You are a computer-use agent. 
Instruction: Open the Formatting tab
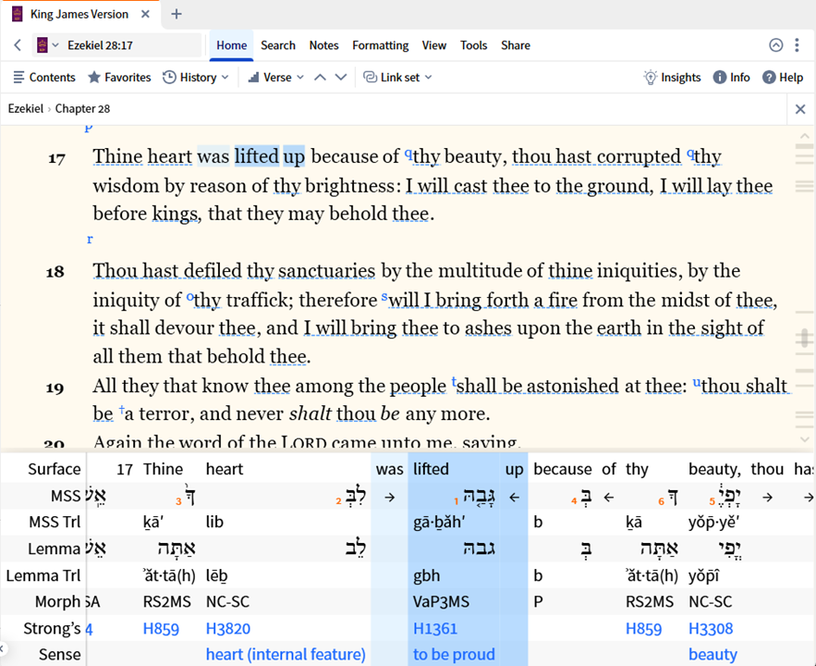[381, 45]
